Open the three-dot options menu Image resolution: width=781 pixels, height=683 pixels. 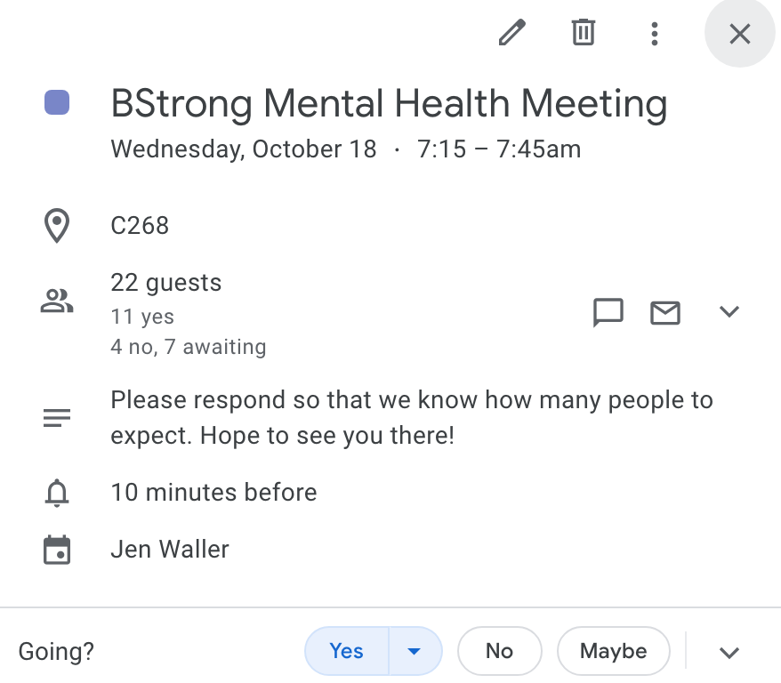654,34
